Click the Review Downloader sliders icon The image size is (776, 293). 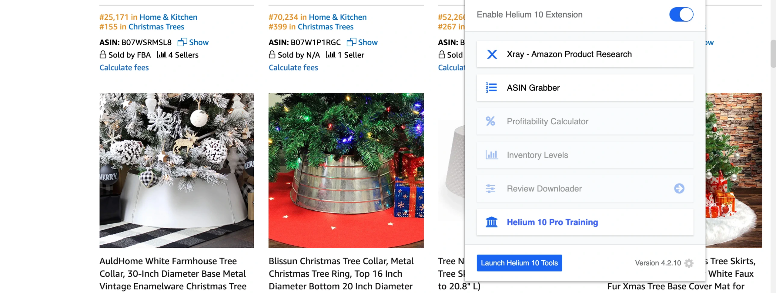490,189
